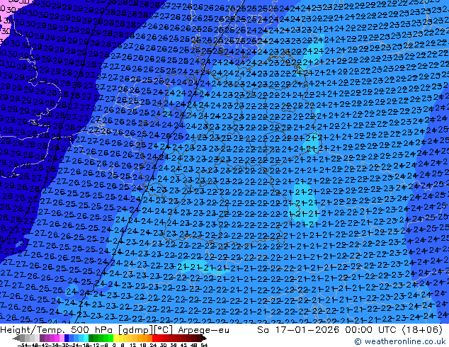
Task: Click the '-54' legend scale label
Action: [23, 345]
